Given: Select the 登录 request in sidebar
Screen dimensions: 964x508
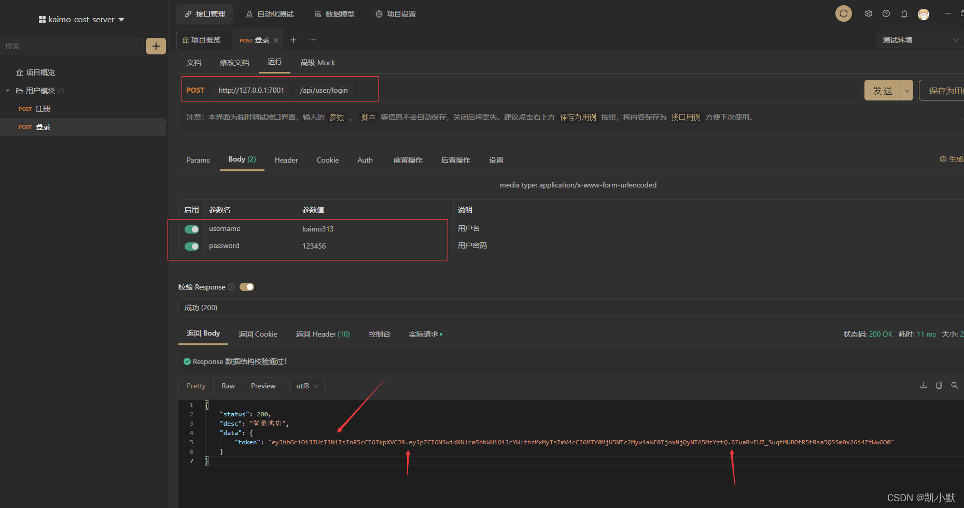Looking at the screenshot, I should [x=43, y=127].
